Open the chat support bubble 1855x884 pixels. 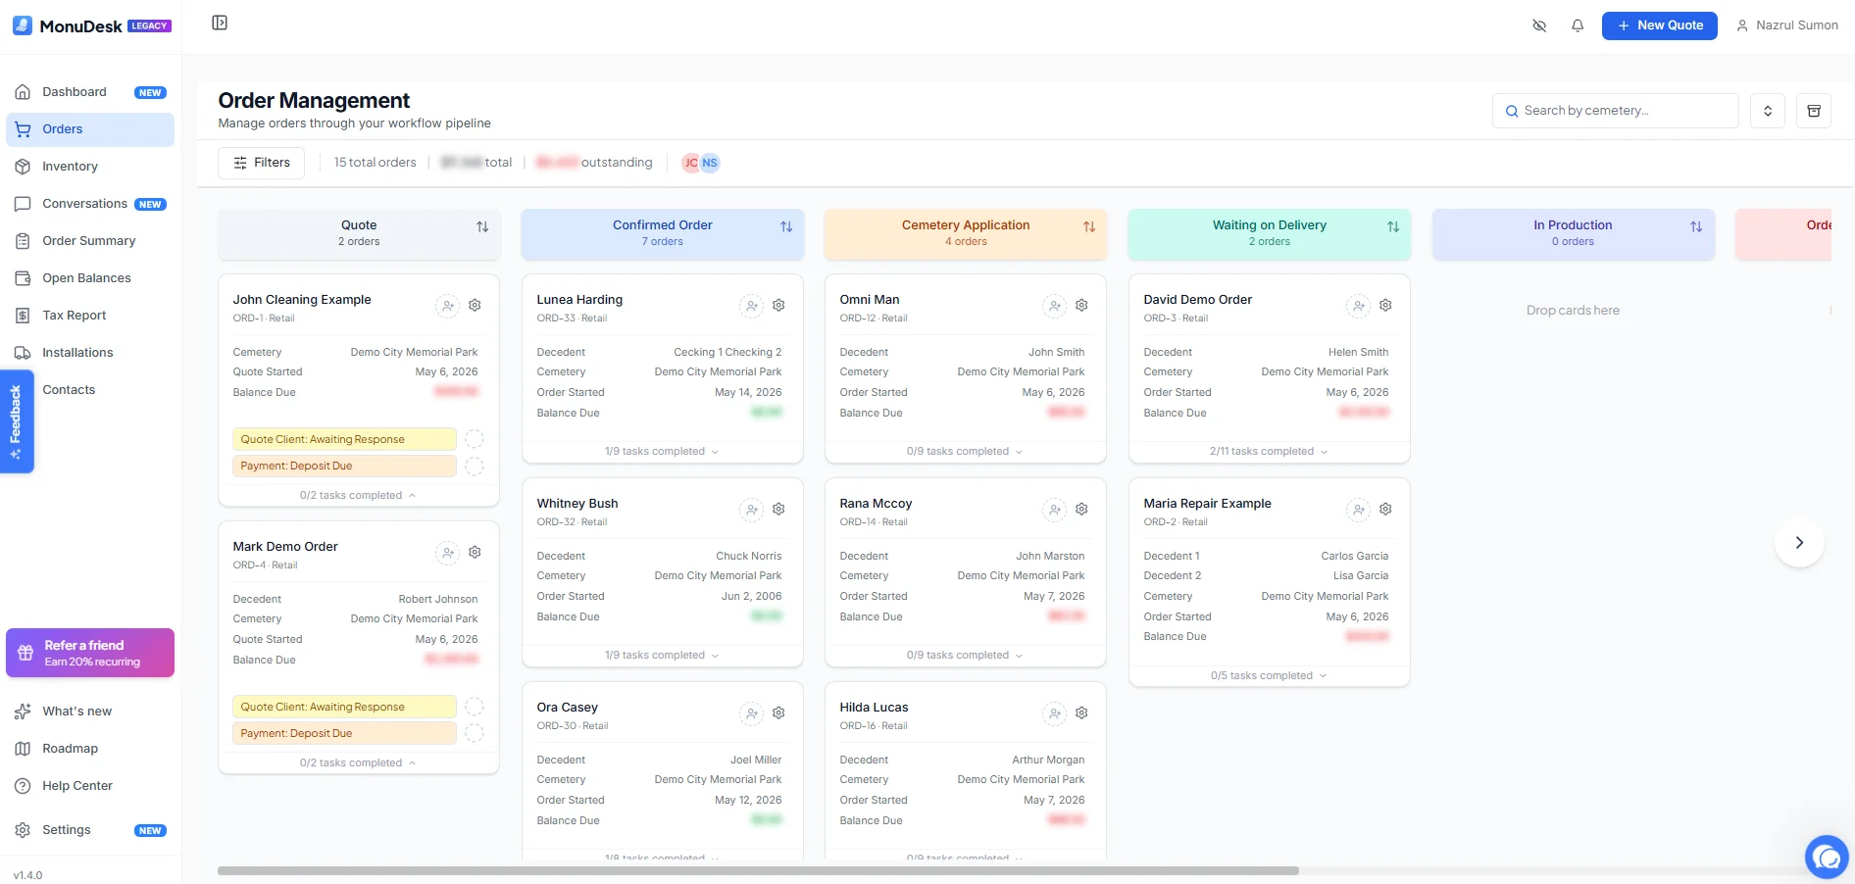tap(1827, 858)
